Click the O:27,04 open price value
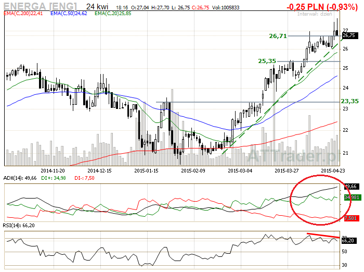Viewport: 364px width, 272px height. (x=140, y=8)
